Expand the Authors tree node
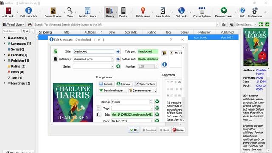 (x=5, y=38)
